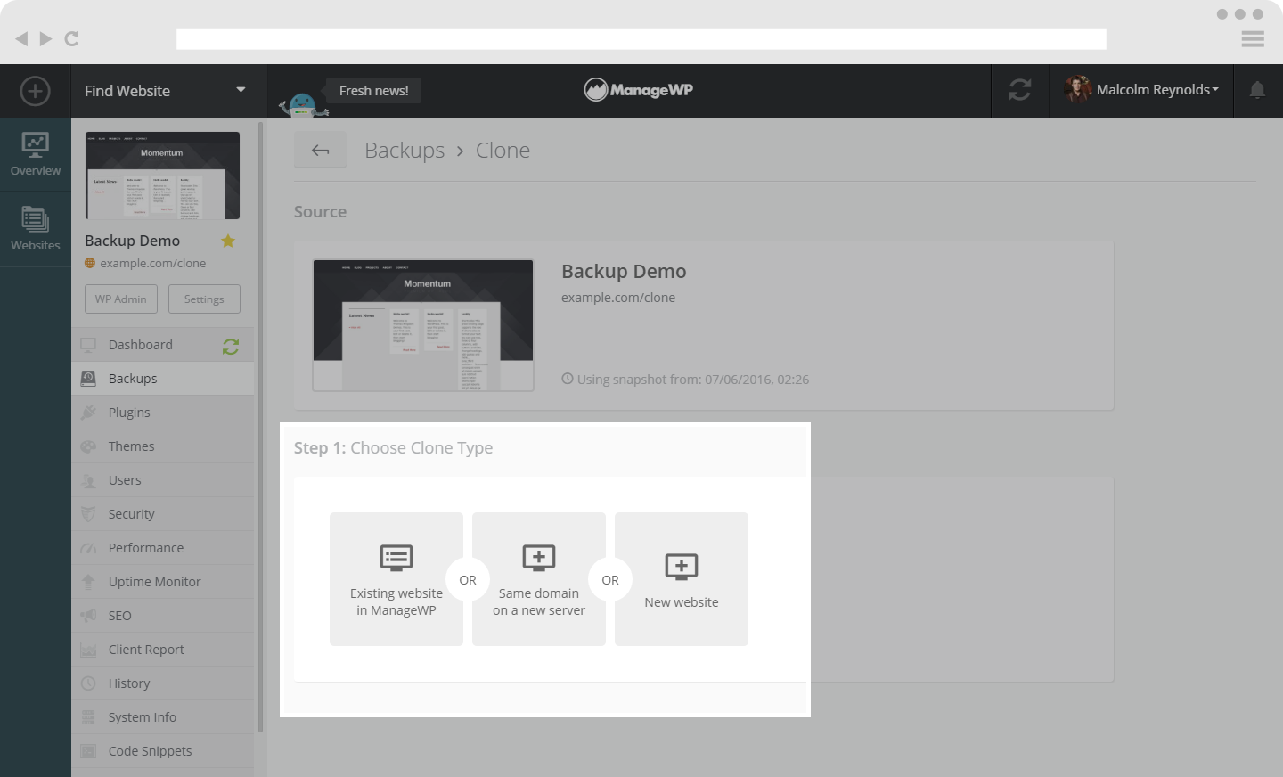Choose New website clone type
The image size is (1283, 777).
point(682,579)
